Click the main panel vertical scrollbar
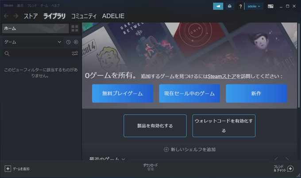 (x=299, y=65)
